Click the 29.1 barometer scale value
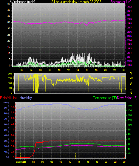This screenshot has width=139, height=166. point(129,53)
